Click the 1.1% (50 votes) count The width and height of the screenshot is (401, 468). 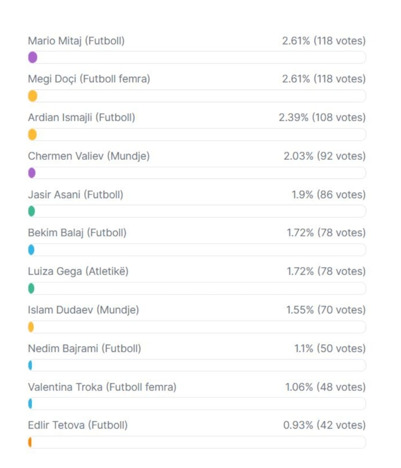pyautogui.click(x=330, y=349)
